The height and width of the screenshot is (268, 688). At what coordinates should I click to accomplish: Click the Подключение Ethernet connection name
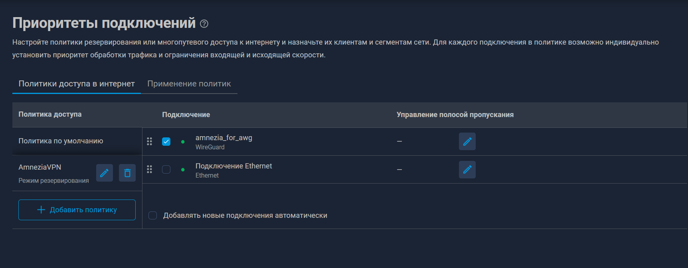click(x=234, y=166)
